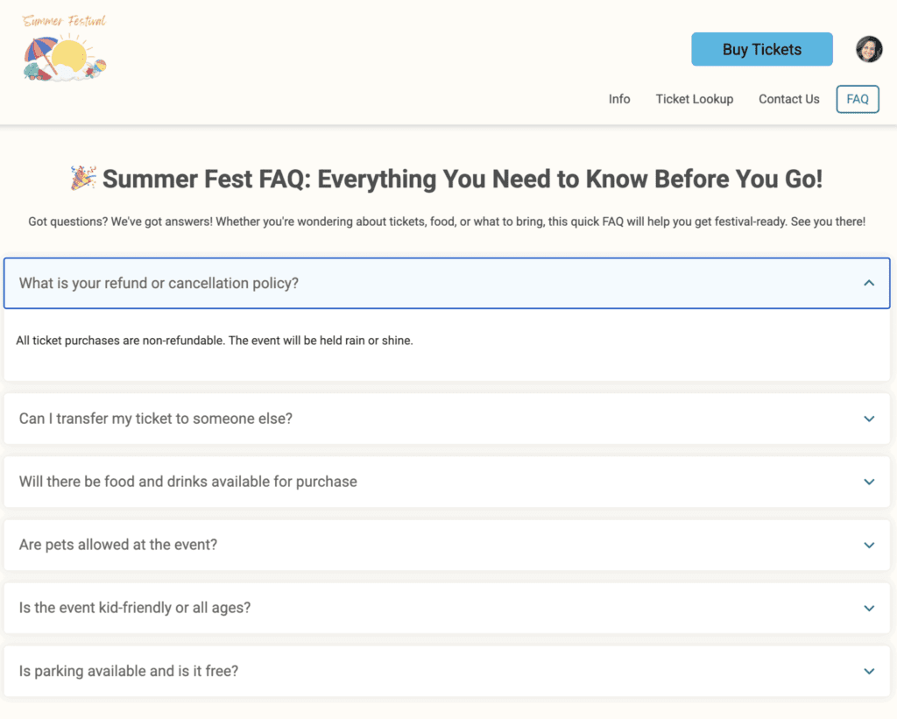
Task: Collapse the refund or cancellation policy question
Action: pos(159,283)
